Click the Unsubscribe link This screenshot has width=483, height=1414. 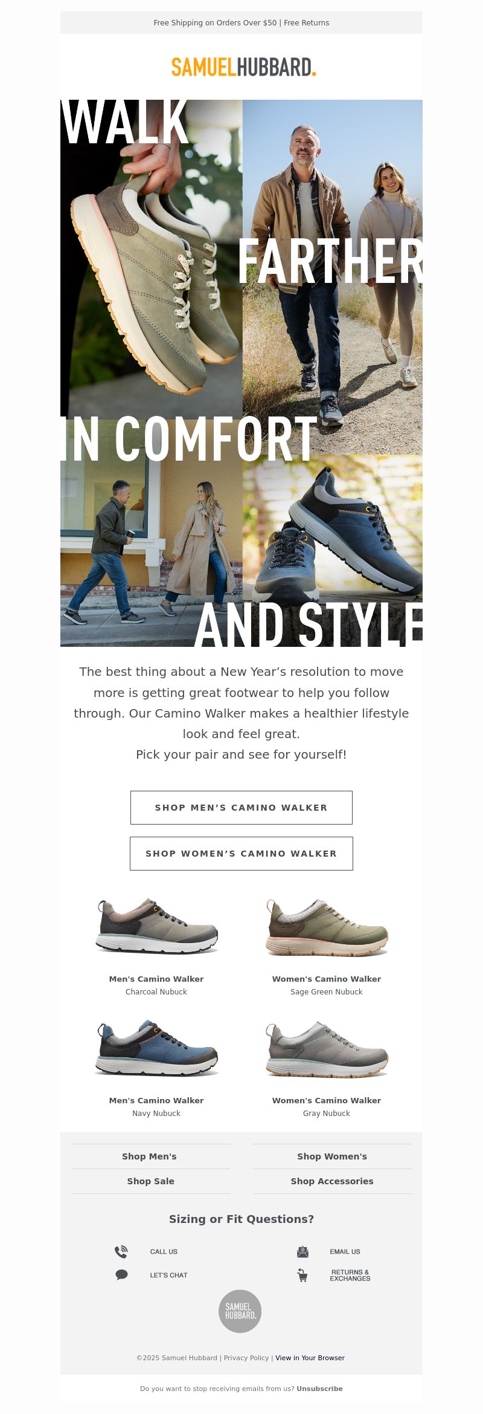click(x=319, y=1388)
